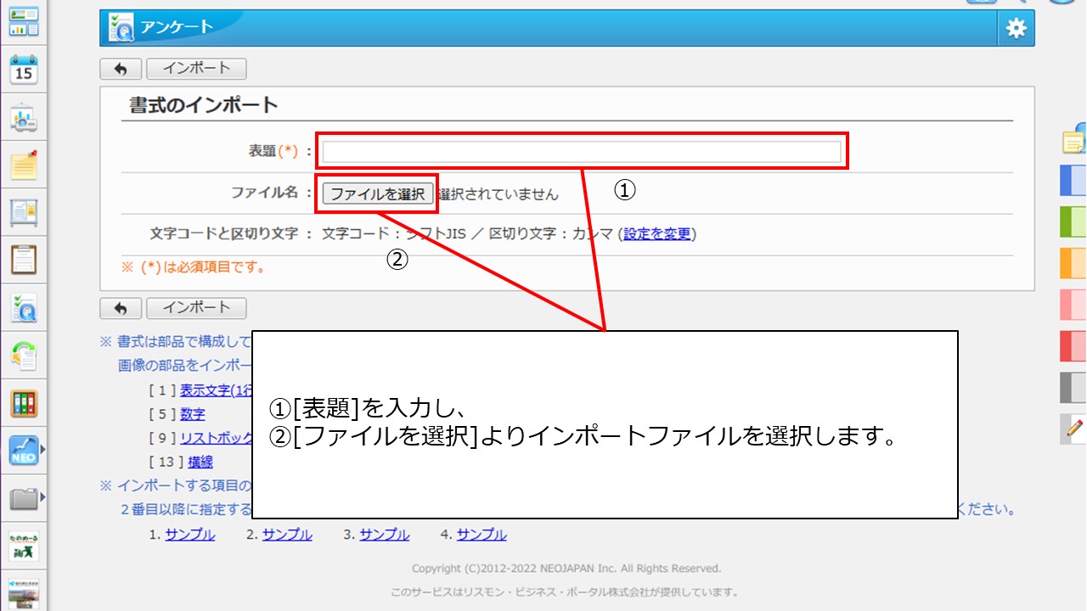Click the pencil icon on the right edge
The image size is (1087, 611).
pyautogui.click(x=1074, y=429)
